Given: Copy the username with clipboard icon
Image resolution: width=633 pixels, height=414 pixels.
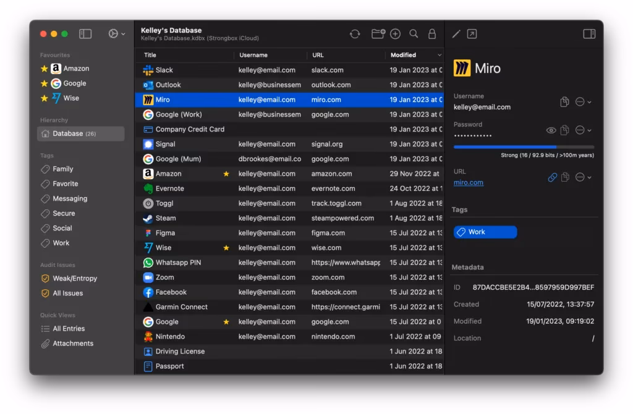Looking at the screenshot, I should pyautogui.click(x=564, y=102).
